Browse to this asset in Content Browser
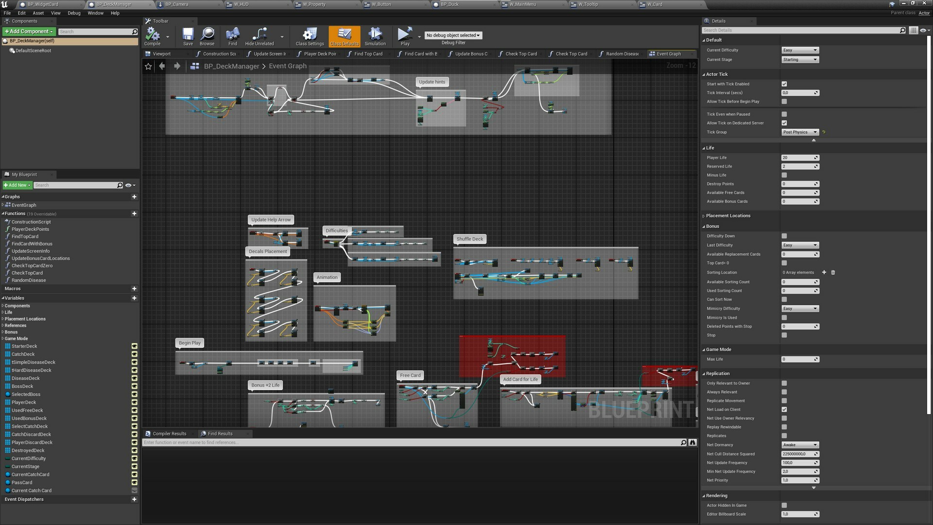 click(x=207, y=36)
